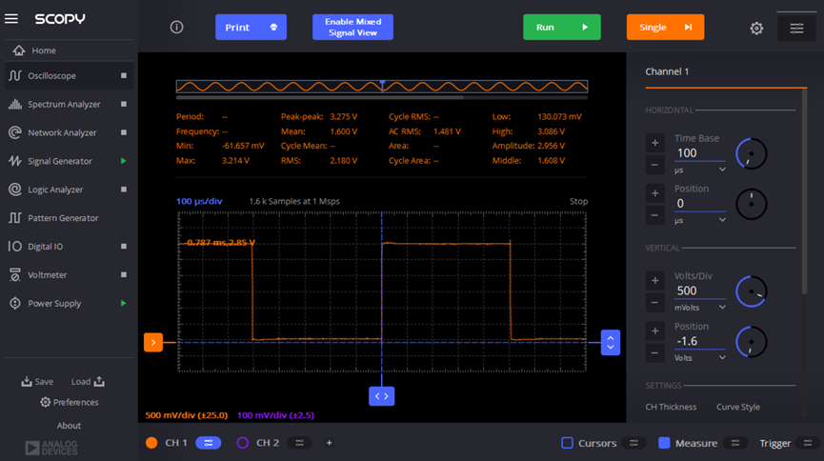Click the Preferences gear icon

[45, 402]
